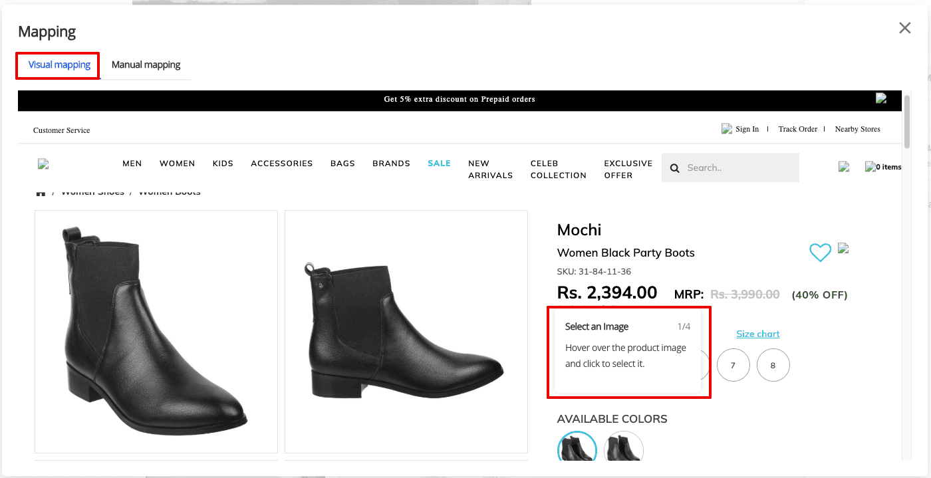The width and height of the screenshot is (931, 478).
Task: Open the ACCESSORIES navigation menu
Action: point(281,164)
